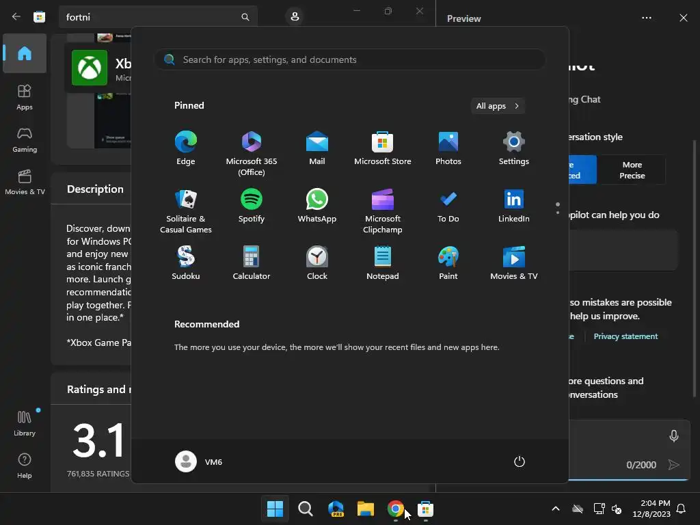
Task: Launch the Calculator app
Action: tap(252, 263)
